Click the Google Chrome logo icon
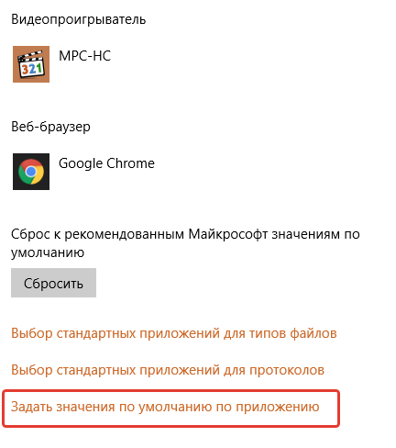396x448 pixels. tap(31, 172)
